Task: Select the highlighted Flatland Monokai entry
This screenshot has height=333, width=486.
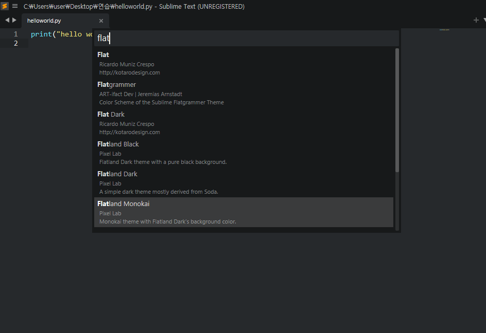Action: (x=244, y=212)
